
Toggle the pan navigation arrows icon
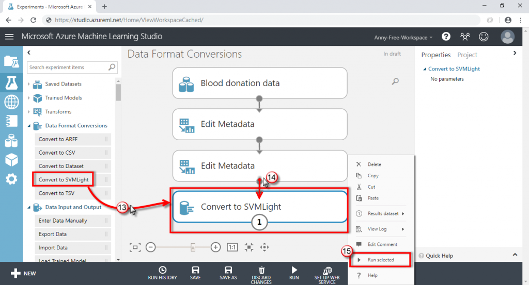tap(264, 247)
